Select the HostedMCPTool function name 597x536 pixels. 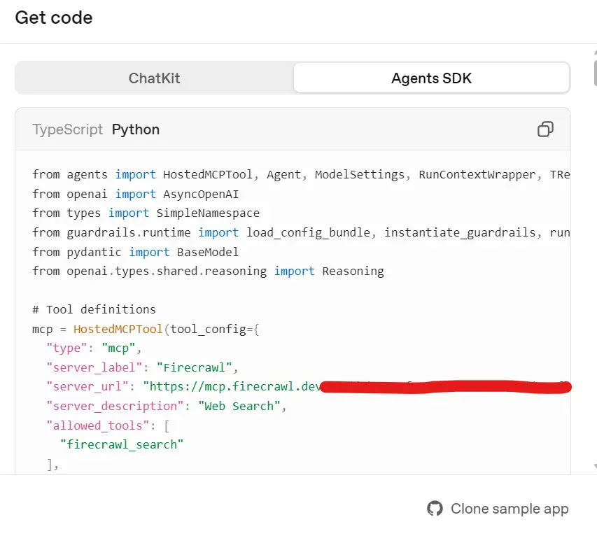coord(118,329)
